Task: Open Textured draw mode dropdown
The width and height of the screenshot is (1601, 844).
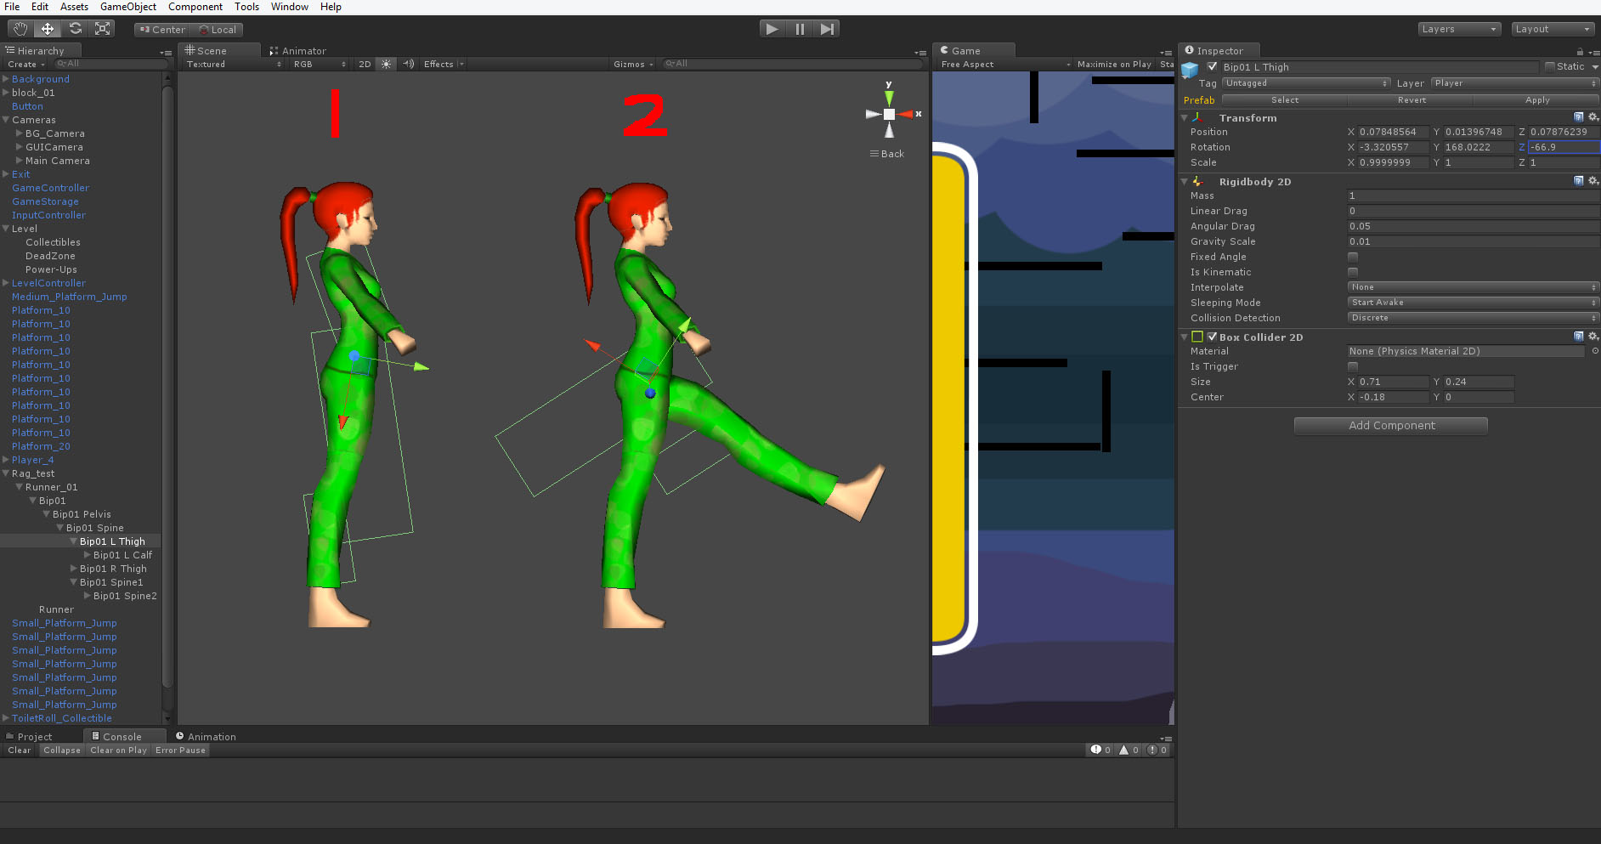Action: pyautogui.click(x=233, y=65)
